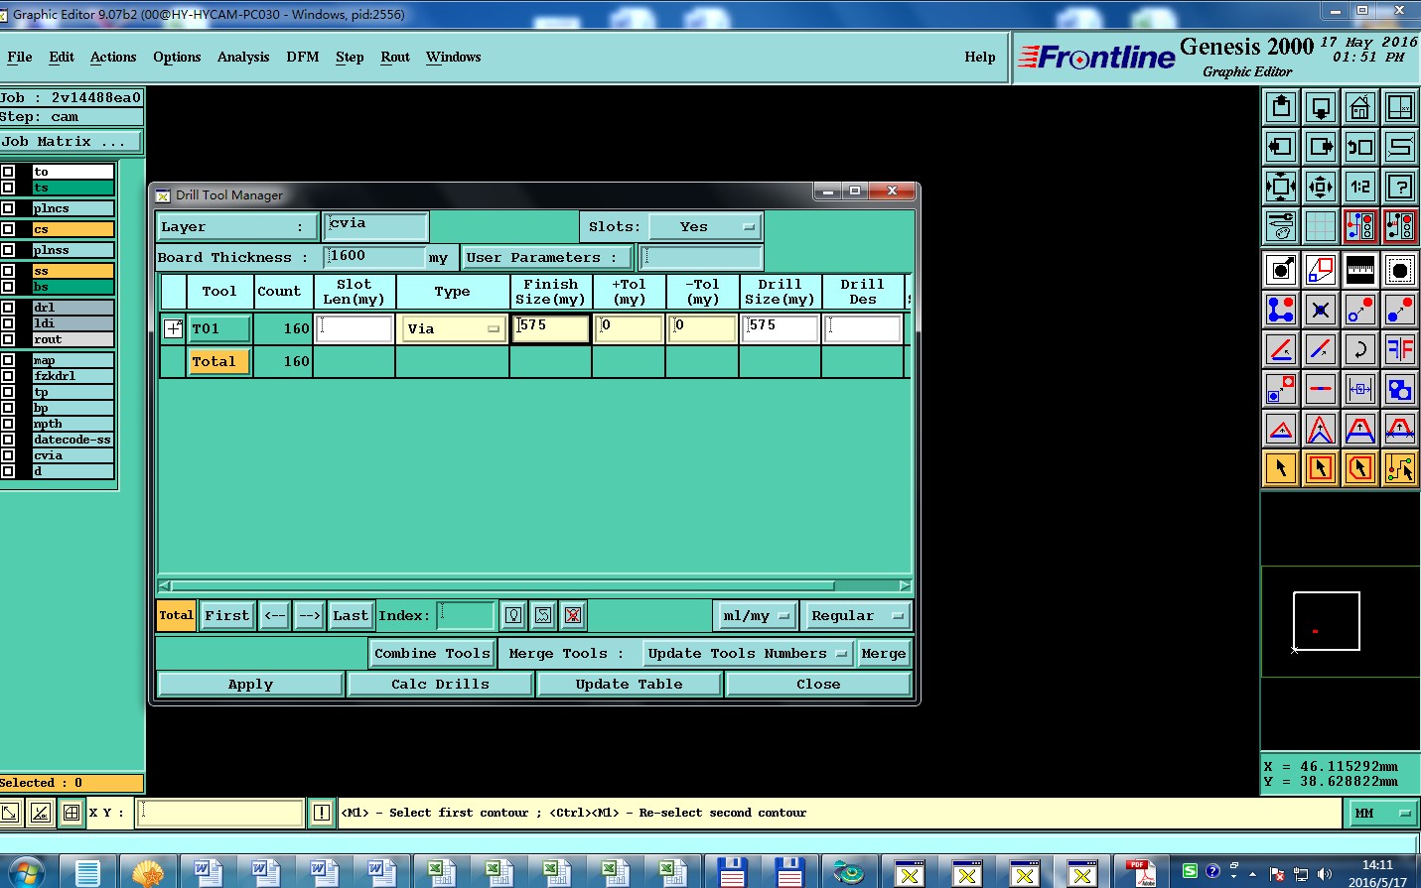Click the Apply button
The image size is (1421, 888).
tap(250, 684)
